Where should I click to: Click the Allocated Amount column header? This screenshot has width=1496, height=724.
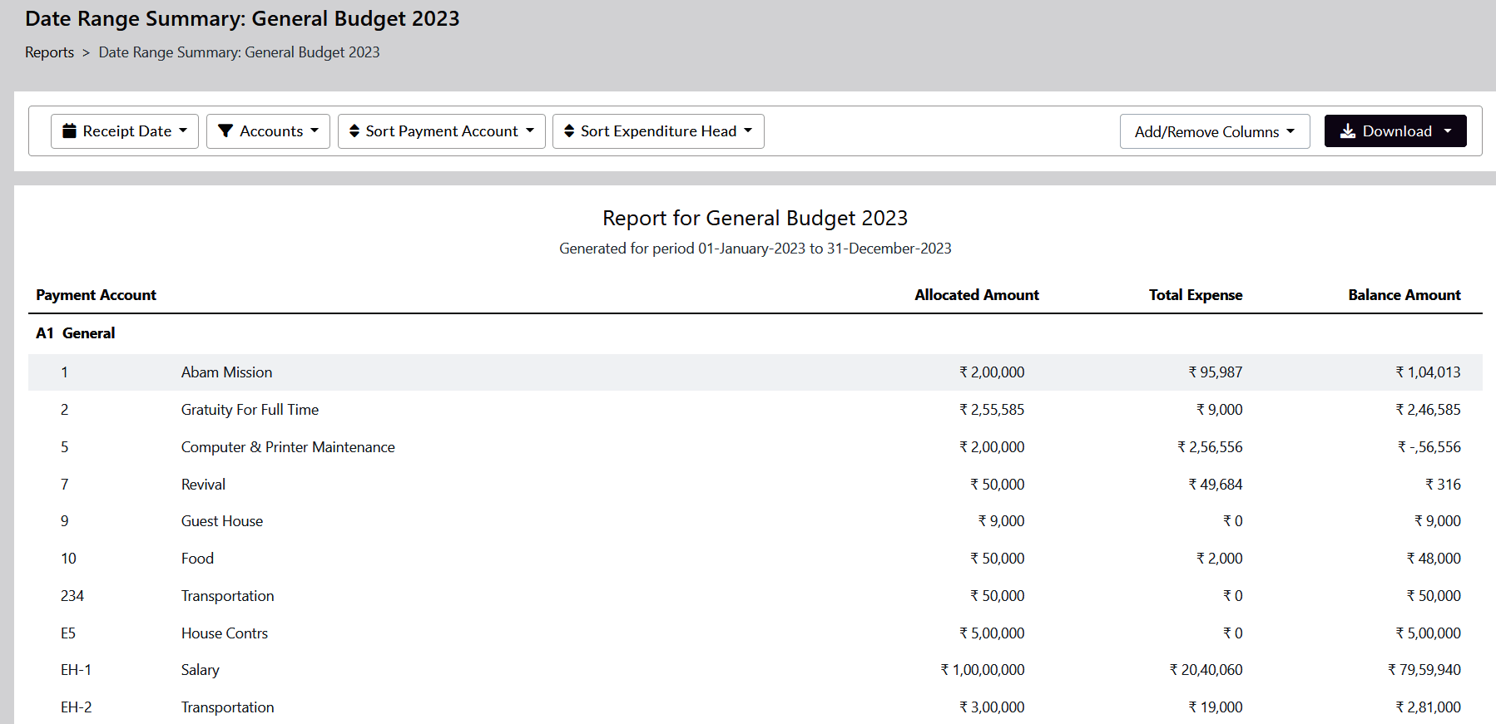click(976, 295)
